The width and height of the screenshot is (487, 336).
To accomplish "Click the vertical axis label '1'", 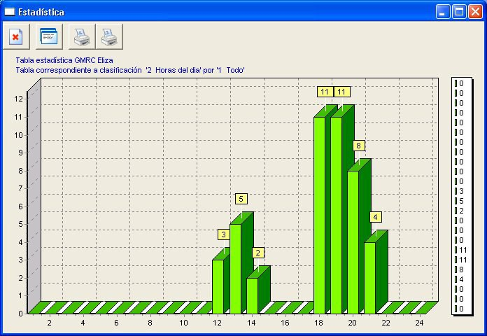I will (20, 295).
